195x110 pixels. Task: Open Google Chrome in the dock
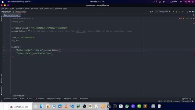point(90,106)
